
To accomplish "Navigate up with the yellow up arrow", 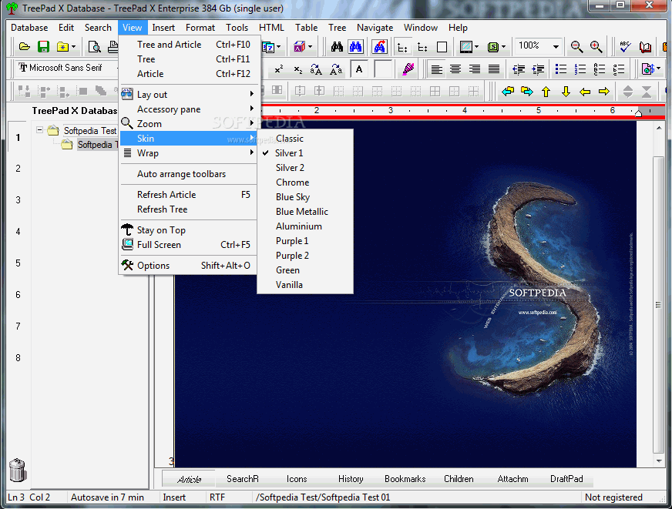I will (x=546, y=91).
